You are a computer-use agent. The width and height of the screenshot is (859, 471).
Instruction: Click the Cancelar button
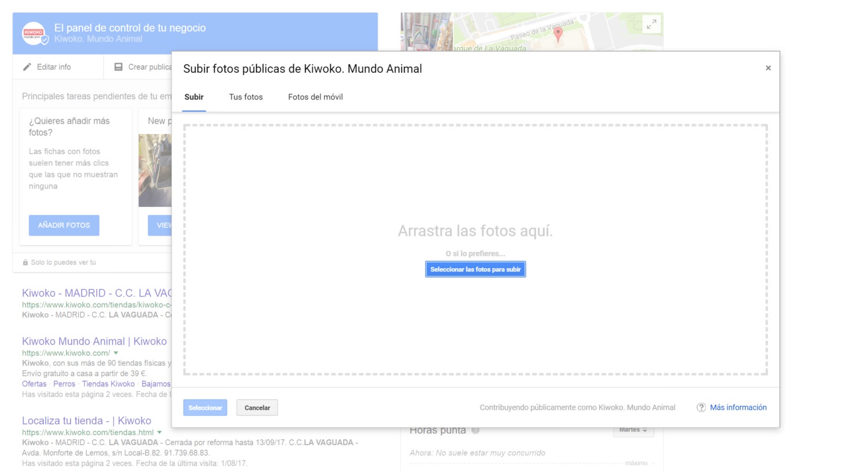(257, 407)
